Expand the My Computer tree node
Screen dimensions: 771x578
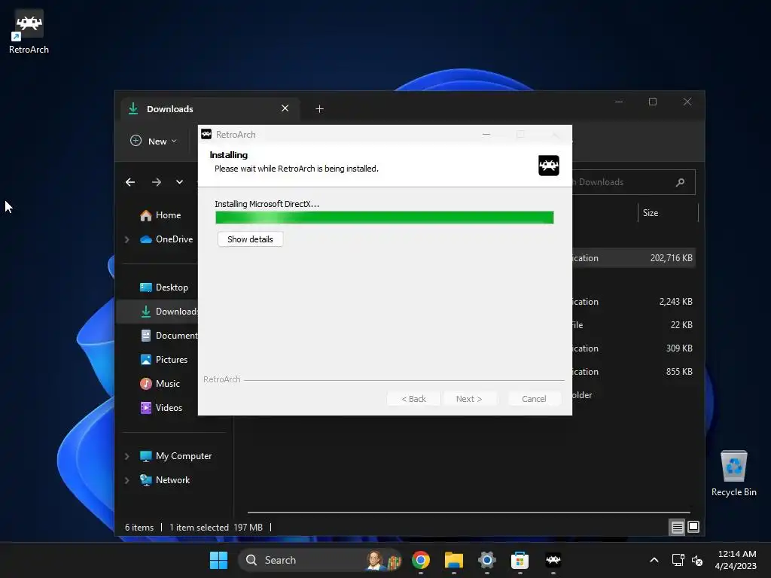(126, 456)
